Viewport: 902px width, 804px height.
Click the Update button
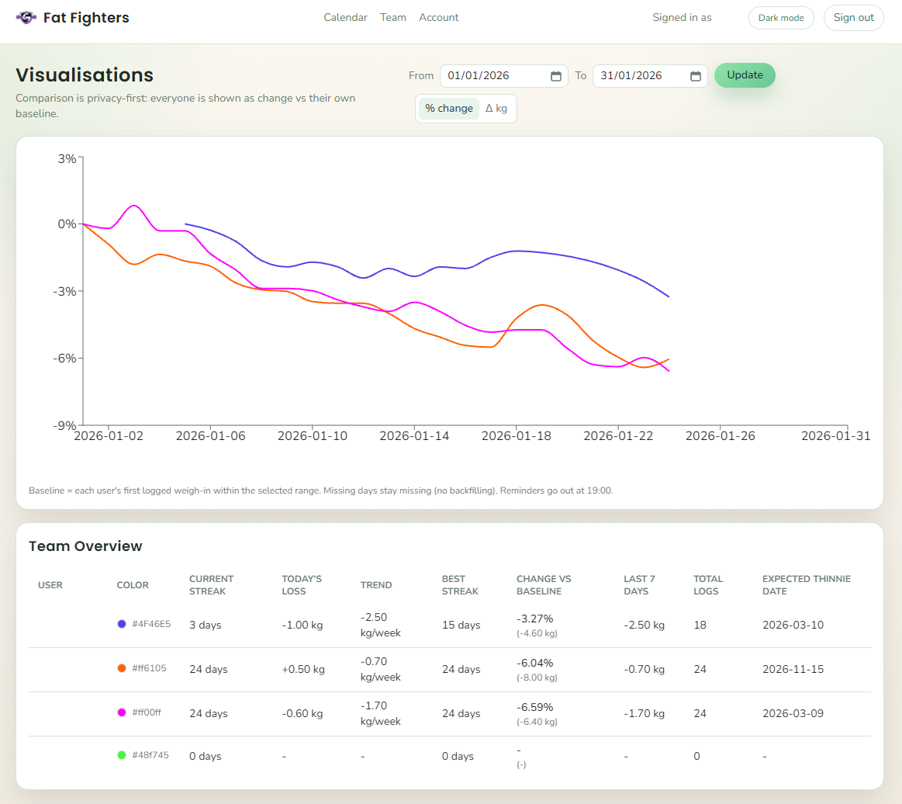tap(745, 75)
